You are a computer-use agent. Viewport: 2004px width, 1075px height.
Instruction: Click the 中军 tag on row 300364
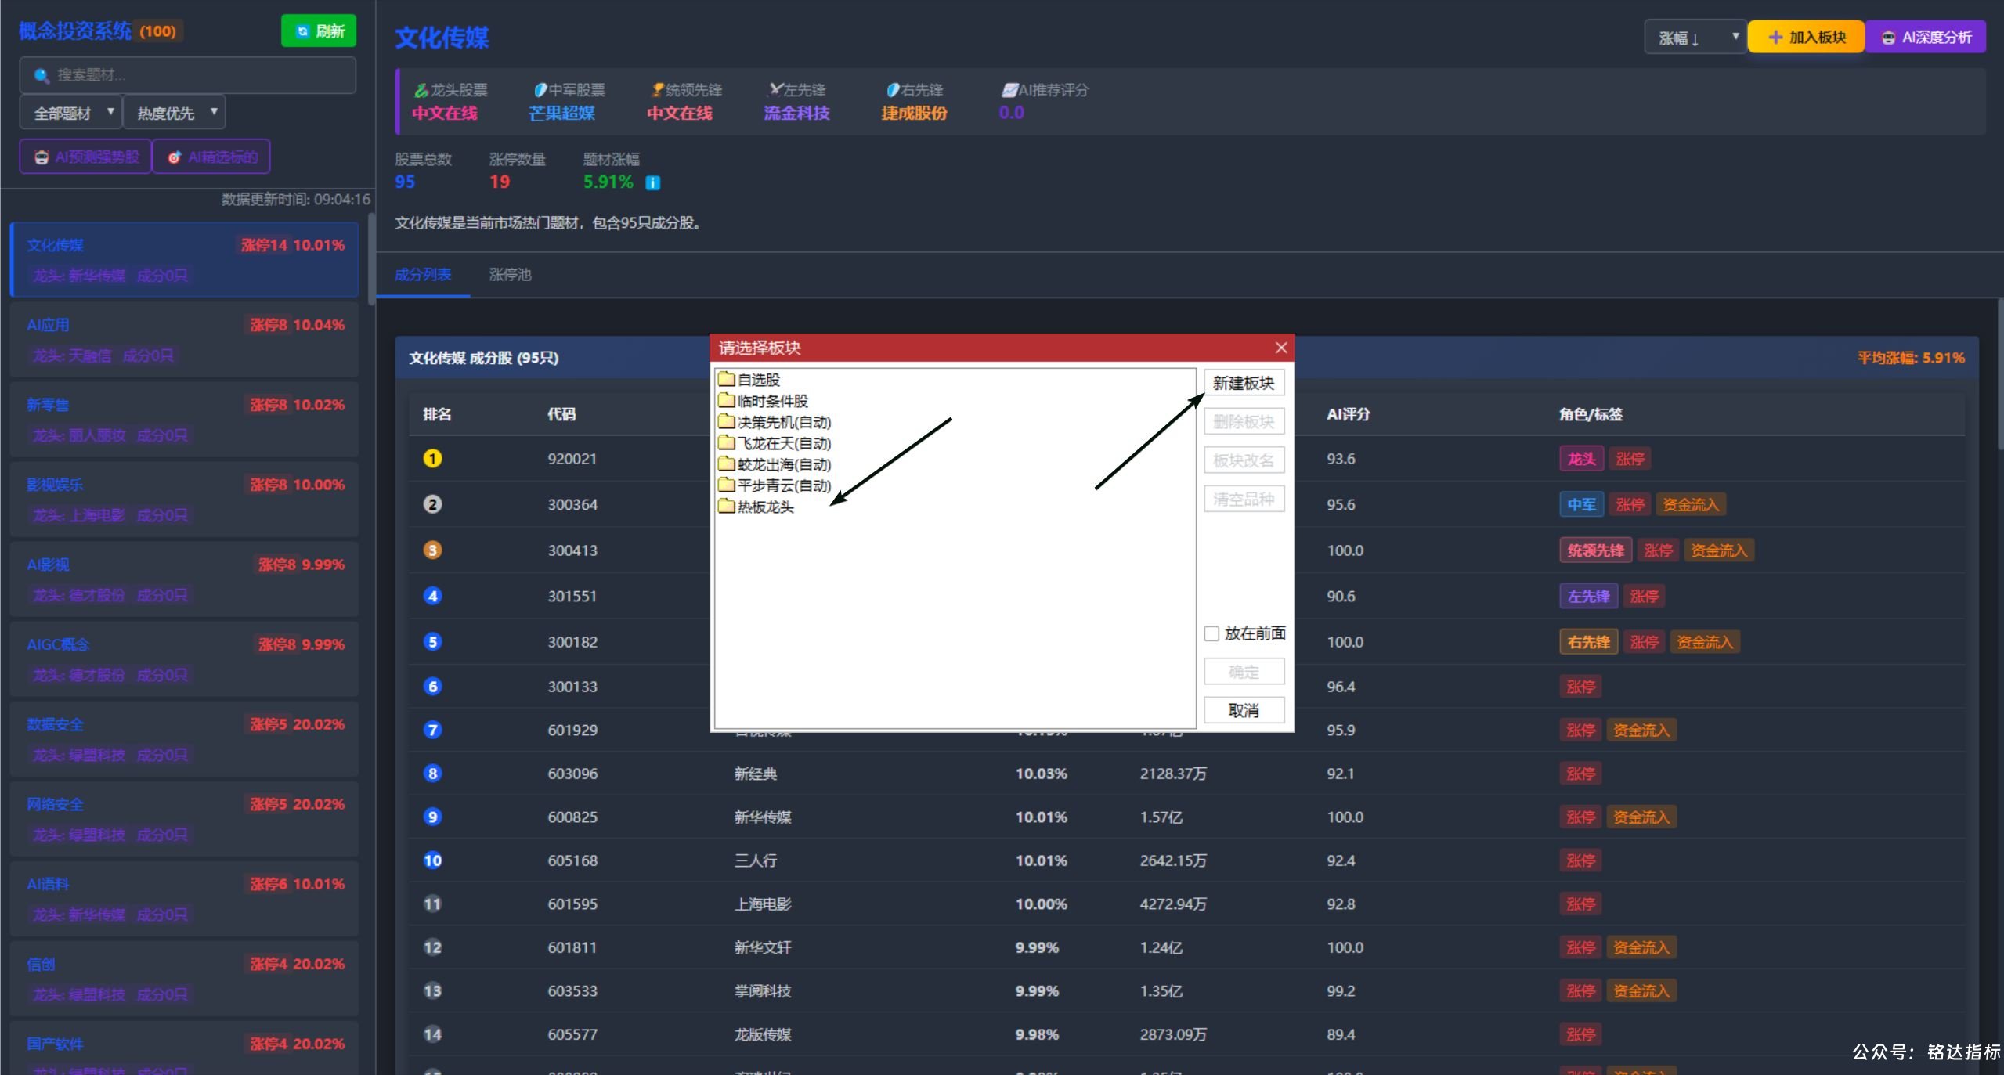click(1581, 505)
